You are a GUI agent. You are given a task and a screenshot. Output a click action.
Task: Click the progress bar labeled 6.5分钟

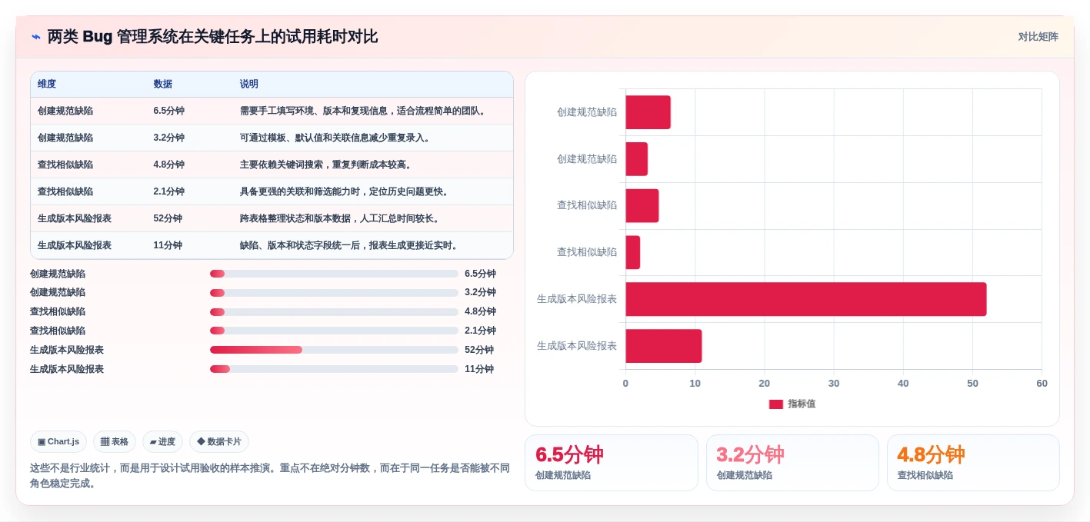[334, 274]
